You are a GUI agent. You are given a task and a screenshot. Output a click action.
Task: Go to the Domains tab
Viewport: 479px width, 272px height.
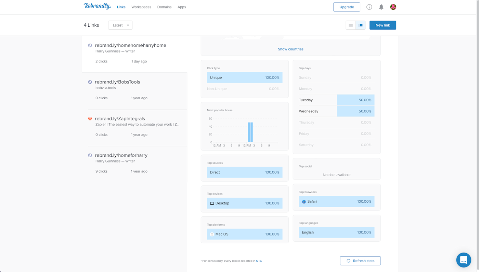164,7
